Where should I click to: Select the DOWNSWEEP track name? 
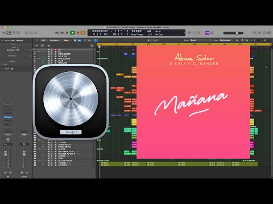coord(64,54)
